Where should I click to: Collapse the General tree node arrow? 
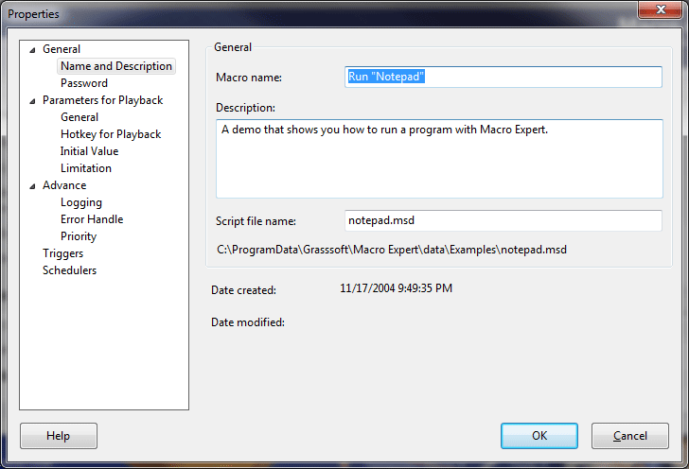click(32, 50)
